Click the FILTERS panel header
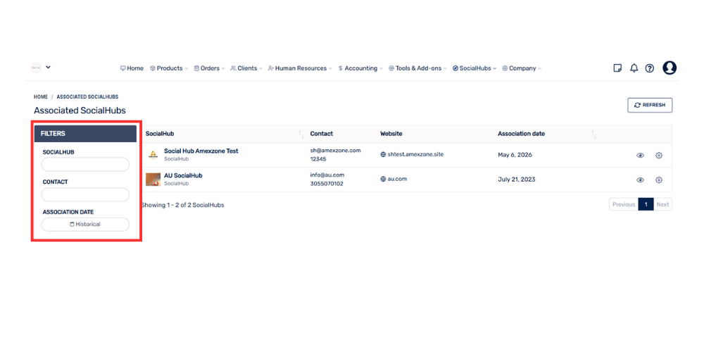 (85, 134)
